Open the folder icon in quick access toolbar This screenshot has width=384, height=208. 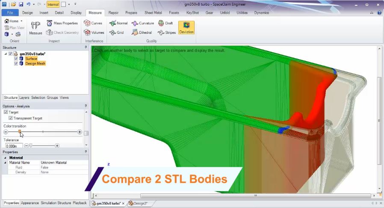14,4
